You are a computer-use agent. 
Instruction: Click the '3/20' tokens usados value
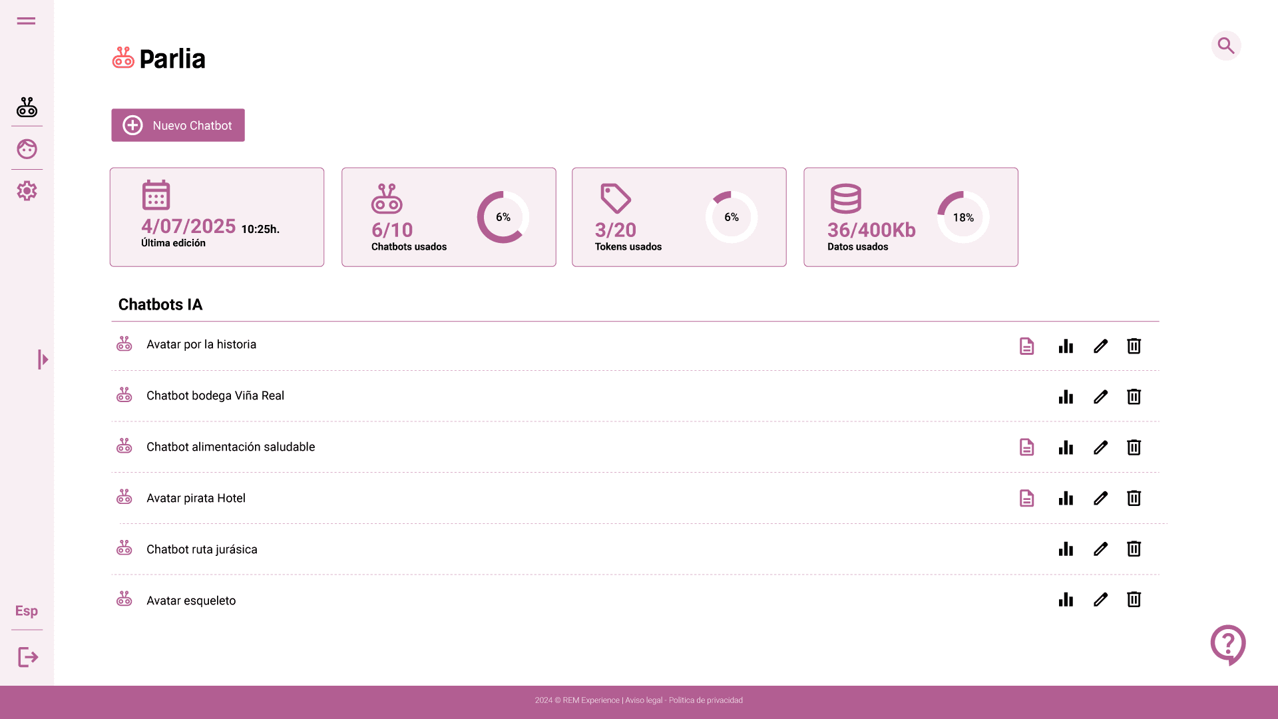point(616,230)
